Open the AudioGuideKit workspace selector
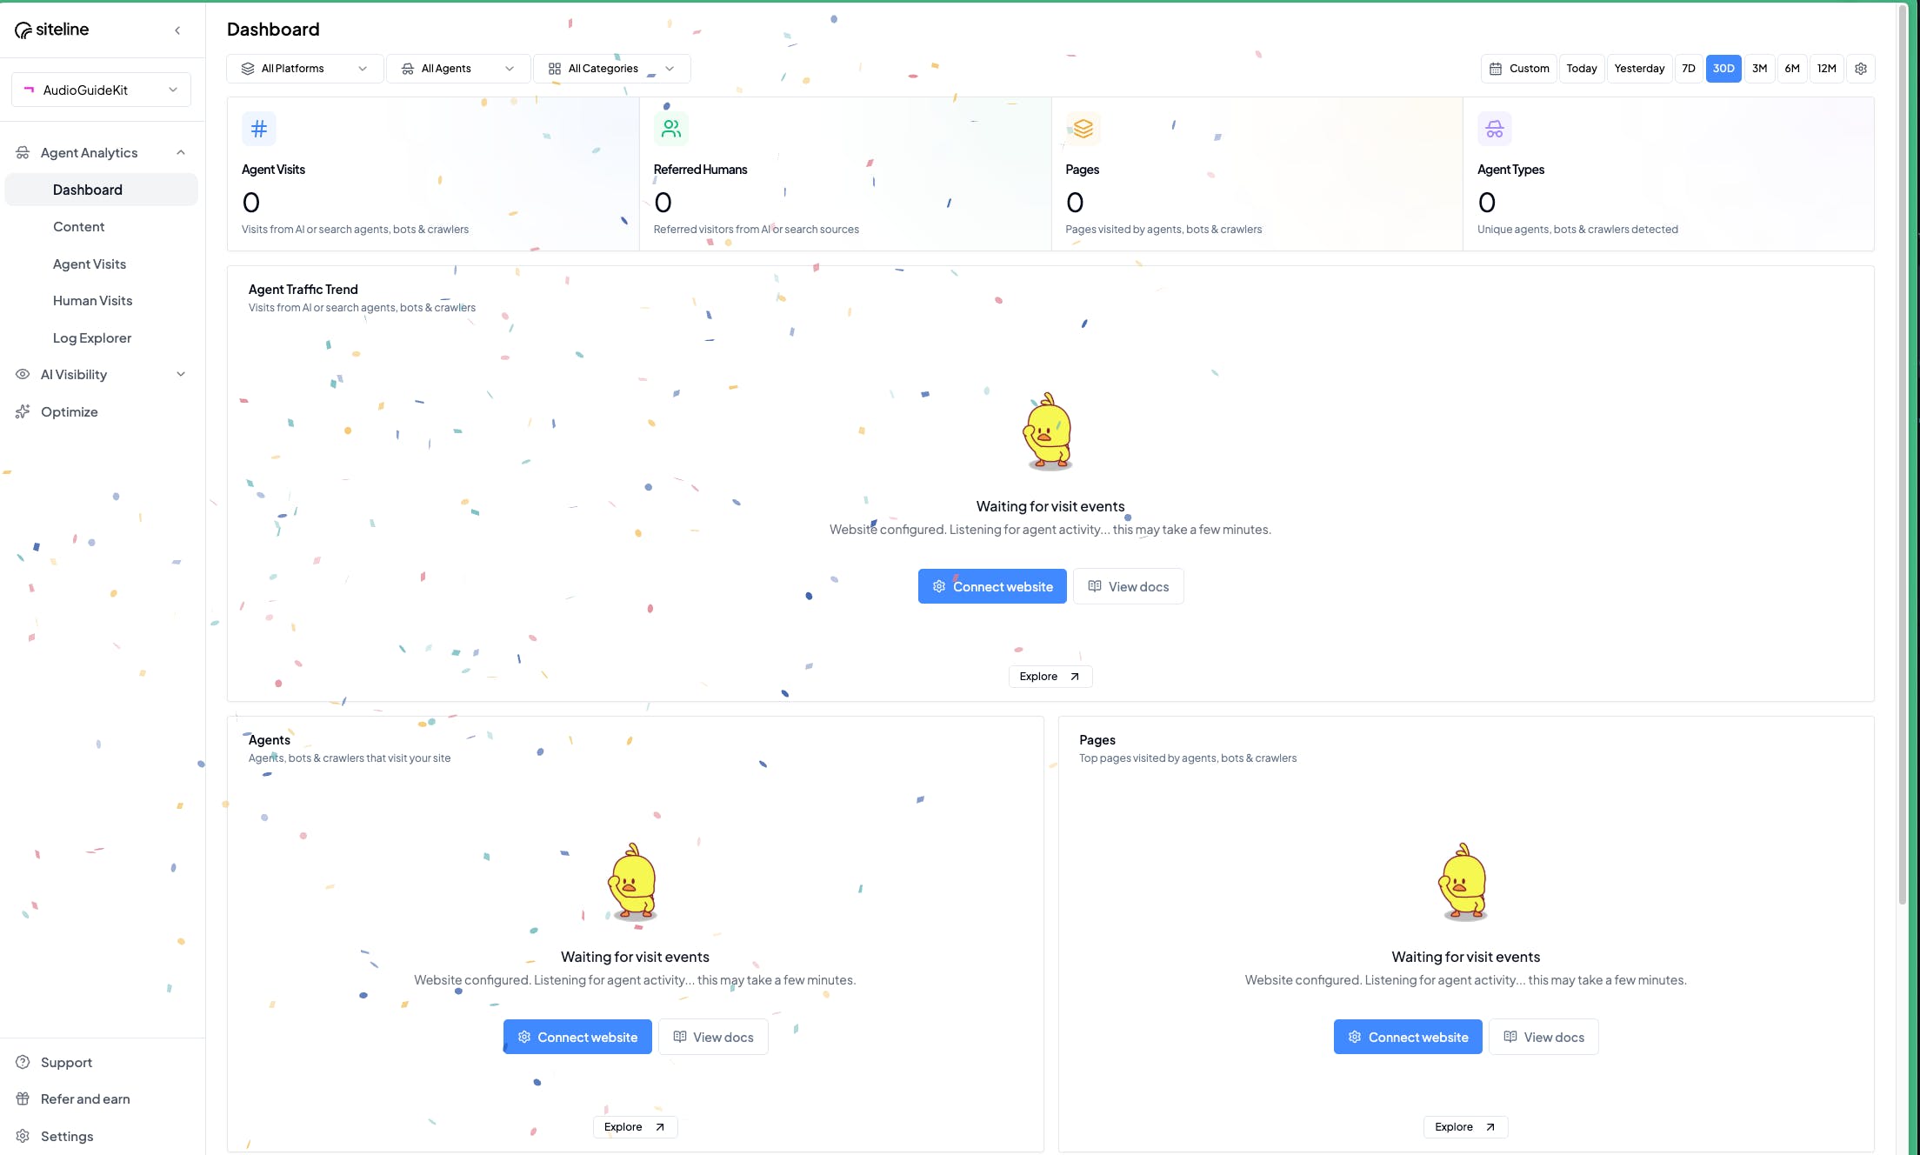This screenshot has height=1155, width=1920. [x=101, y=90]
